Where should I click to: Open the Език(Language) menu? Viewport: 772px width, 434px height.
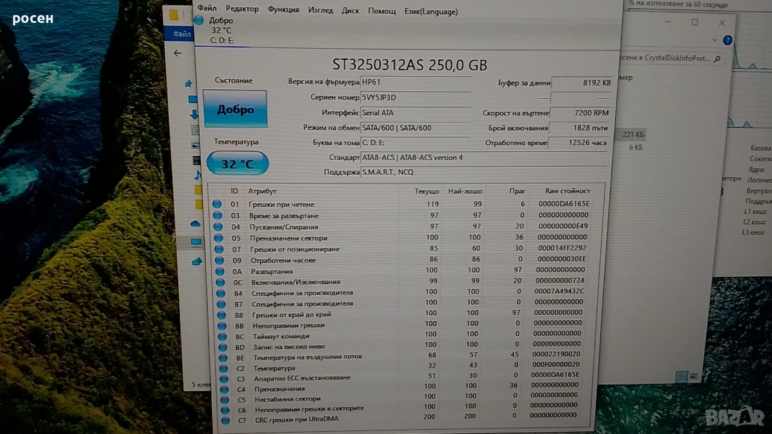431,11
